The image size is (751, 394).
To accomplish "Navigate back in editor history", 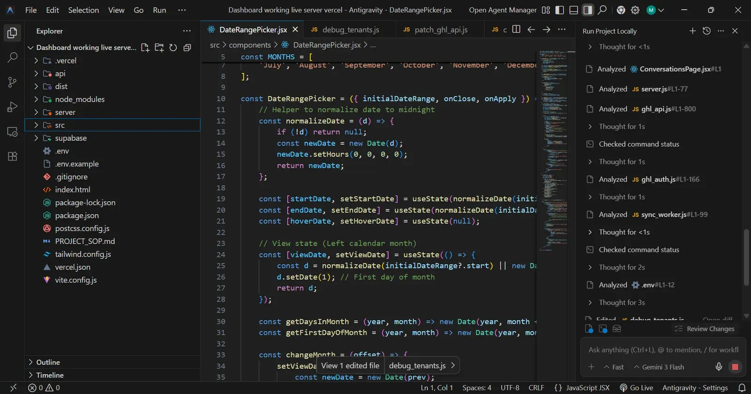I will [531, 29].
